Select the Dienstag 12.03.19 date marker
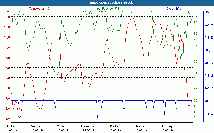The height and width of the screenshot is (133, 214). click(x=37, y=128)
